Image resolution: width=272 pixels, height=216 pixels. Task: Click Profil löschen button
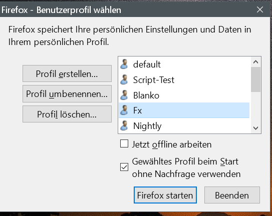67,114
